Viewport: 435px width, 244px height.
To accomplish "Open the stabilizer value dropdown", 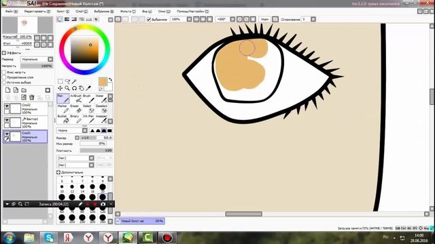I will pyautogui.click(x=313, y=20).
